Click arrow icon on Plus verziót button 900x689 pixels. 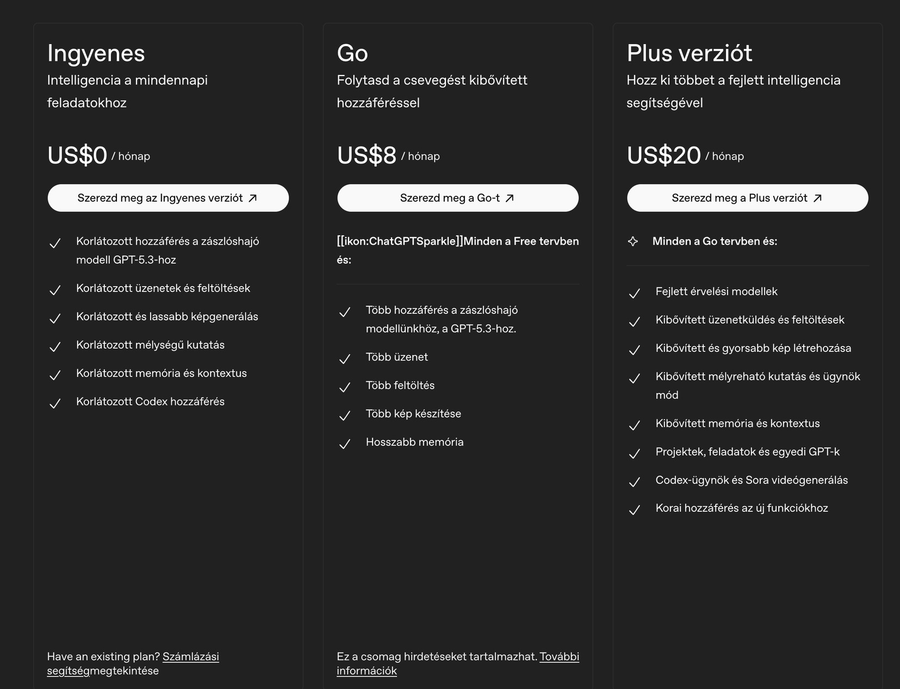point(817,198)
